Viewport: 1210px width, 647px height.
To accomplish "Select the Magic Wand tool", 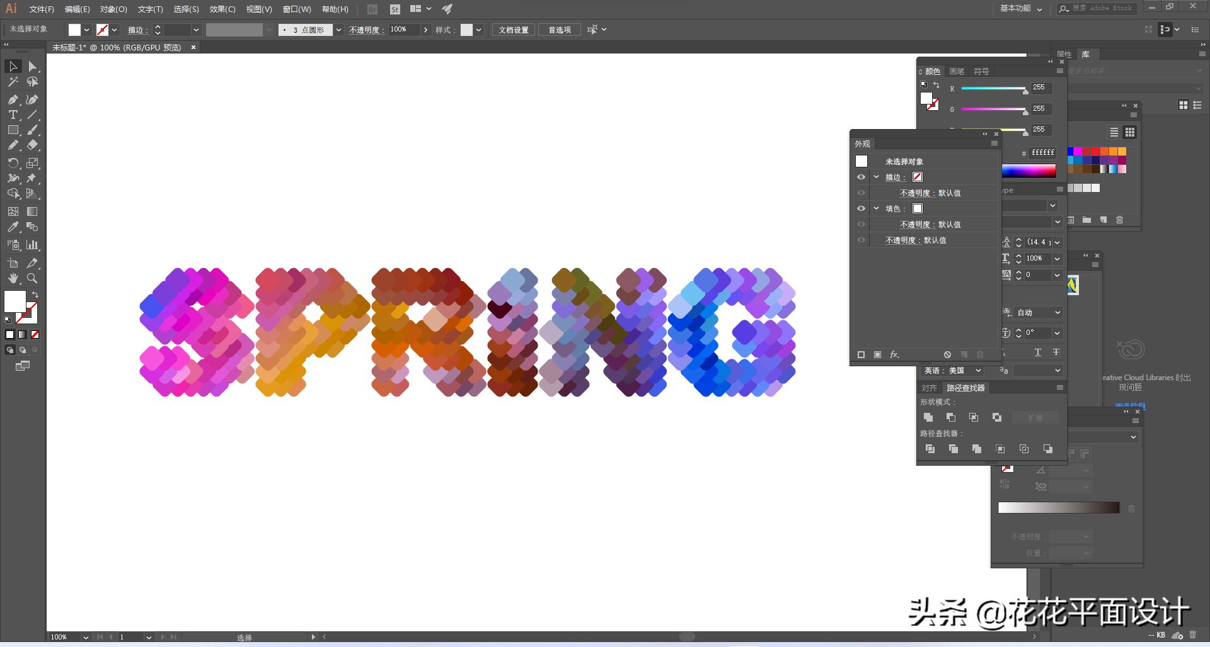I will (13, 82).
